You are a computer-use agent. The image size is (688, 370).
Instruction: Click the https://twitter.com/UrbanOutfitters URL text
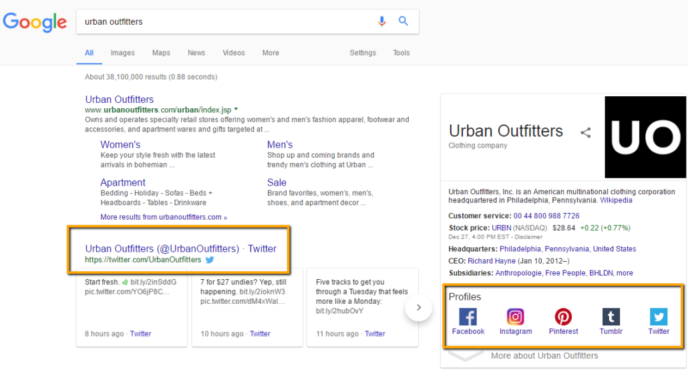pos(143,260)
